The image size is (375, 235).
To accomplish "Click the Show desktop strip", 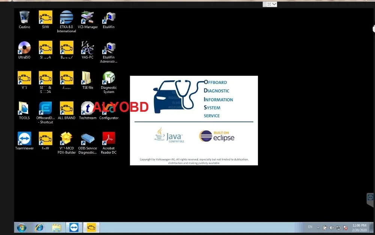I will click(x=371, y=228).
